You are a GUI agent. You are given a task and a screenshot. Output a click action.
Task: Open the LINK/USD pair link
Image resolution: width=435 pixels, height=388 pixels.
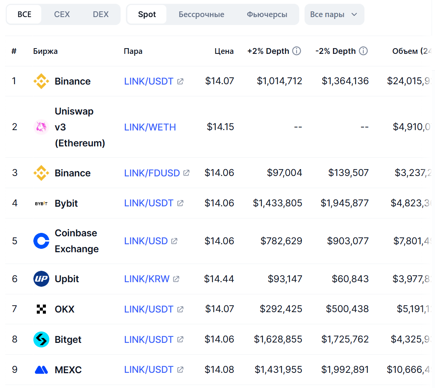point(146,241)
